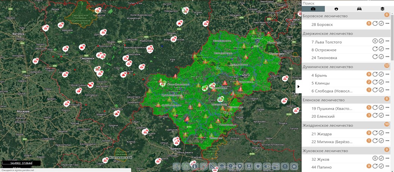Open the info tool in bottom toolbar
Image resolution: width=394 pixels, height=172 pixels.
pyautogui.click(x=194, y=166)
